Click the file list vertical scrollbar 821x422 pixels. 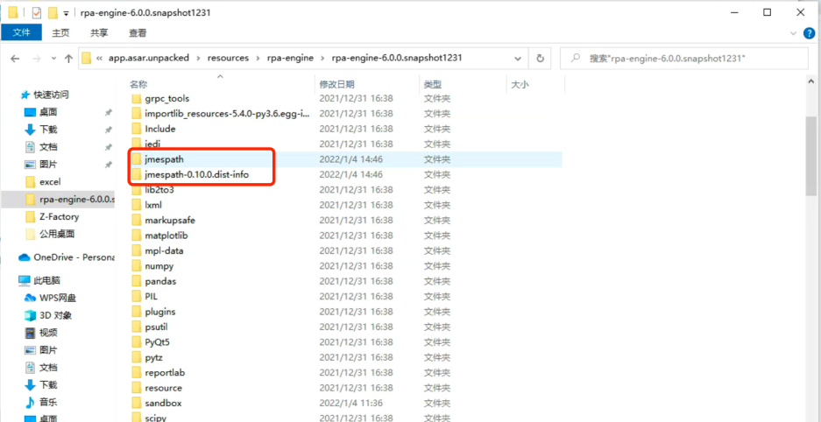tap(811, 157)
